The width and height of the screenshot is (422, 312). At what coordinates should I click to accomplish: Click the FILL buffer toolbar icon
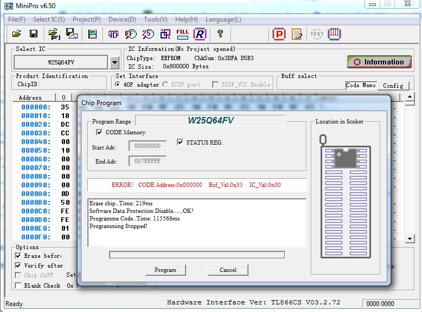point(182,34)
